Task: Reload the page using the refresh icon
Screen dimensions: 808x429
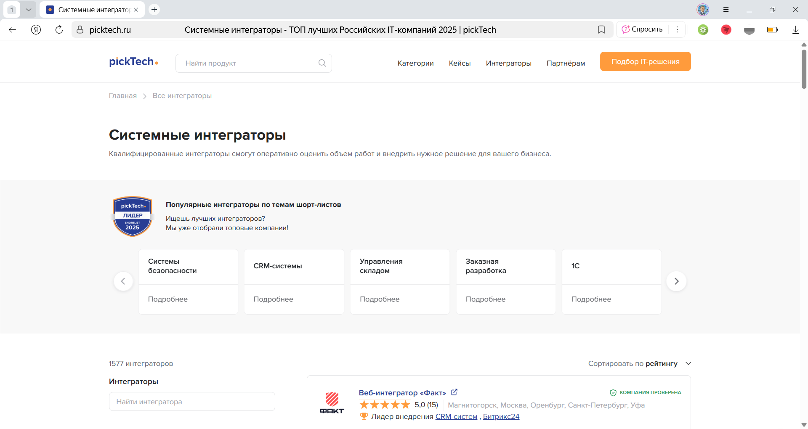Action: 59,29
